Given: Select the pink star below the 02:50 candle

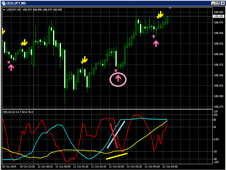Looking at the screenshot, I should pos(116,71).
